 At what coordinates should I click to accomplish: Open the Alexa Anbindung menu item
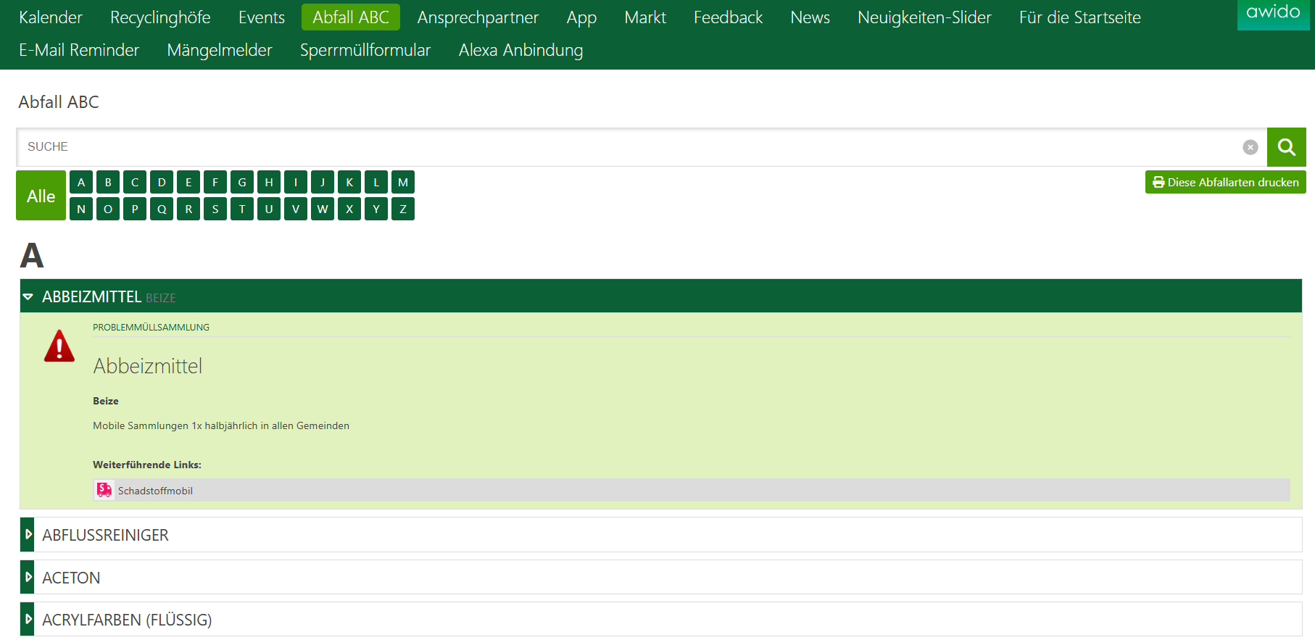[520, 50]
